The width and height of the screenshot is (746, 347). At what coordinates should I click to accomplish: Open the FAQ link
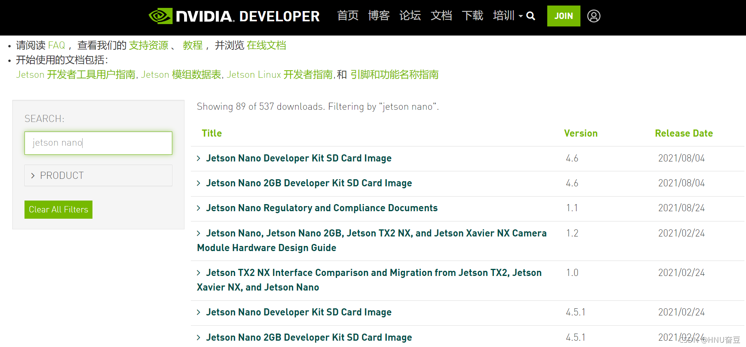[x=57, y=45]
